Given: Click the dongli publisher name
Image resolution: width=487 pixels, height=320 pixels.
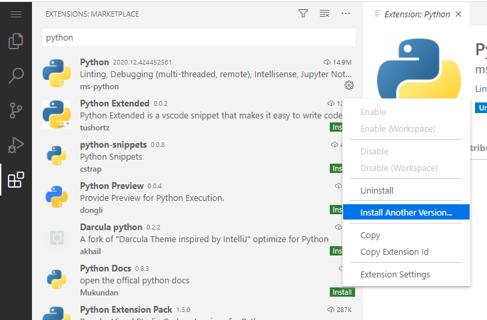Looking at the screenshot, I should [x=91, y=210].
